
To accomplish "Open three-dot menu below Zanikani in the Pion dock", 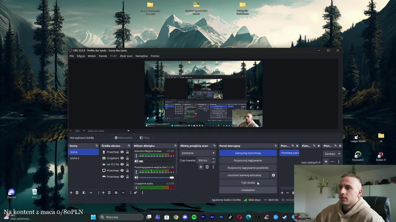I will [x=338, y=162].
